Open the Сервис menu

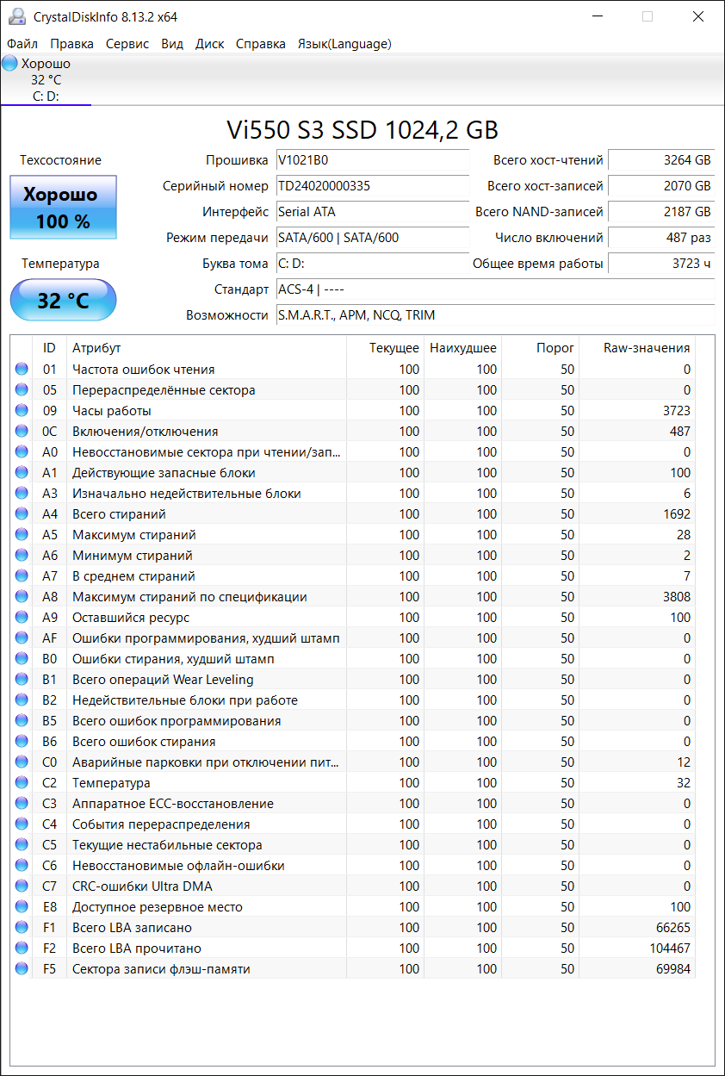pyautogui.click(x=127, y=44)
